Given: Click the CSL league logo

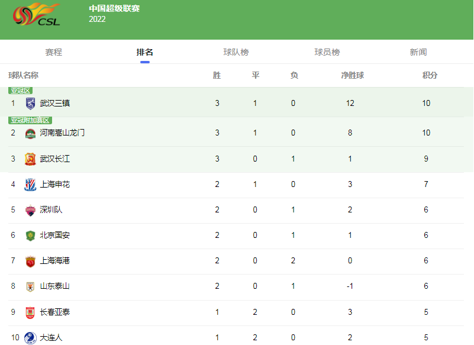Looking at the screenshot, I should point(37,15).
